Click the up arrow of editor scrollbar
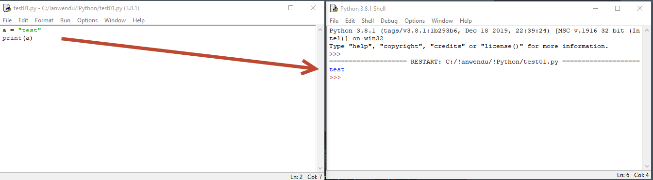Viewport: 653px width, 180px height. (319, 30)
